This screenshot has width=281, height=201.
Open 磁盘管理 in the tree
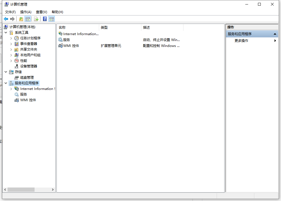click(27, 77)
